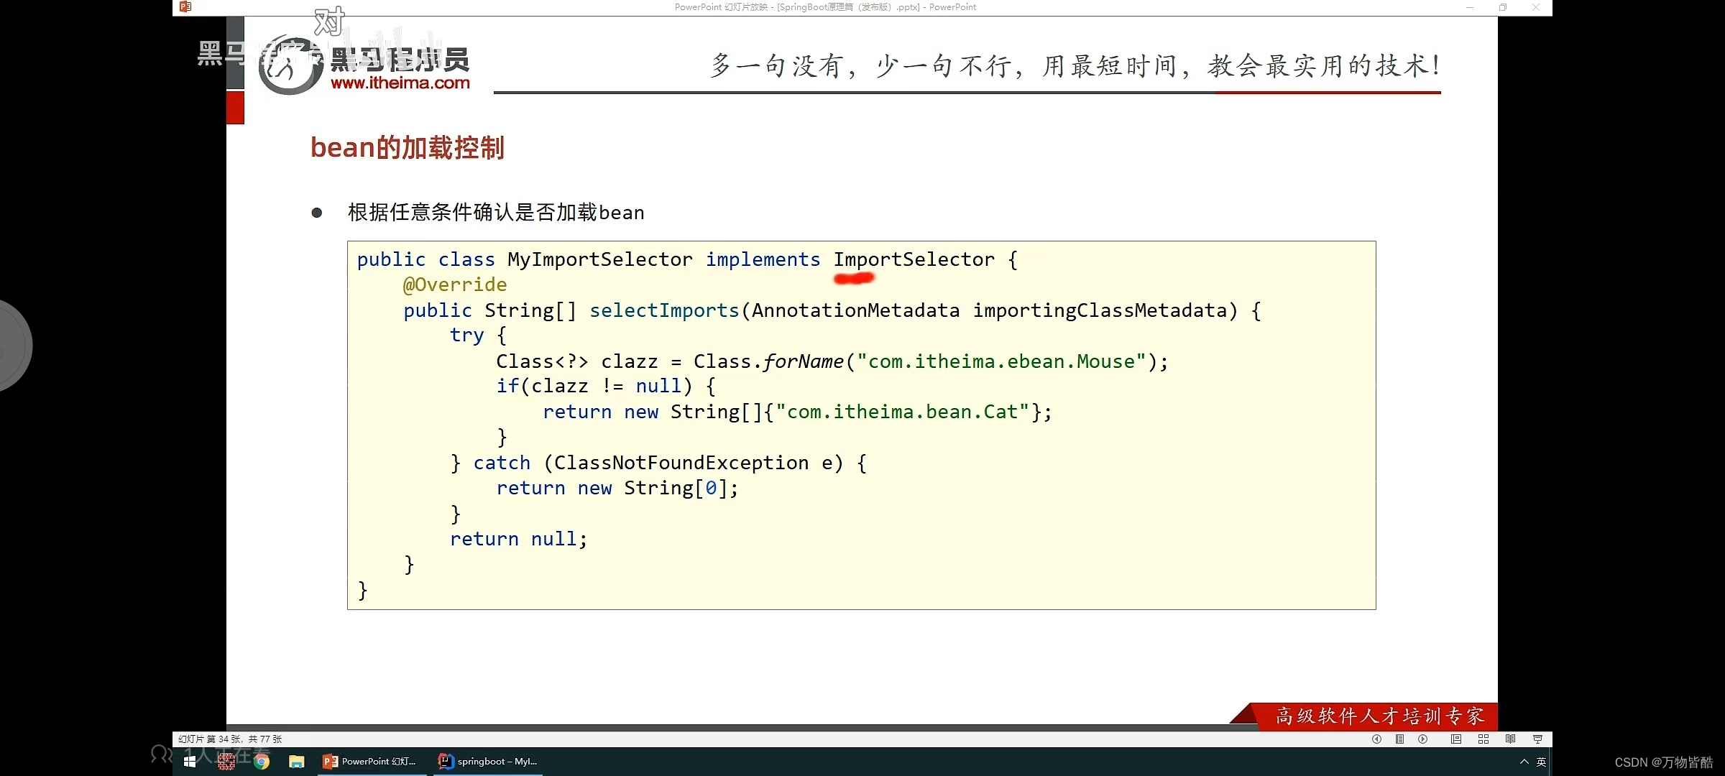Image resolution: width=1725 pixels, height=776 pixels.
Task: Close the PowerPoint window
Action: [1536, 7]
